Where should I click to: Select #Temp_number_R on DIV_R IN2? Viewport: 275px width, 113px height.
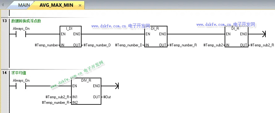coord(55,103)
